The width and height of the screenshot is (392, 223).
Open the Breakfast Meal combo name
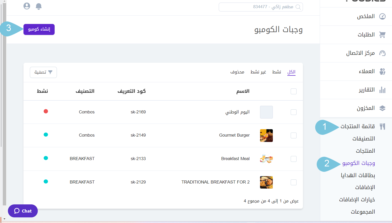click(235, 159)
